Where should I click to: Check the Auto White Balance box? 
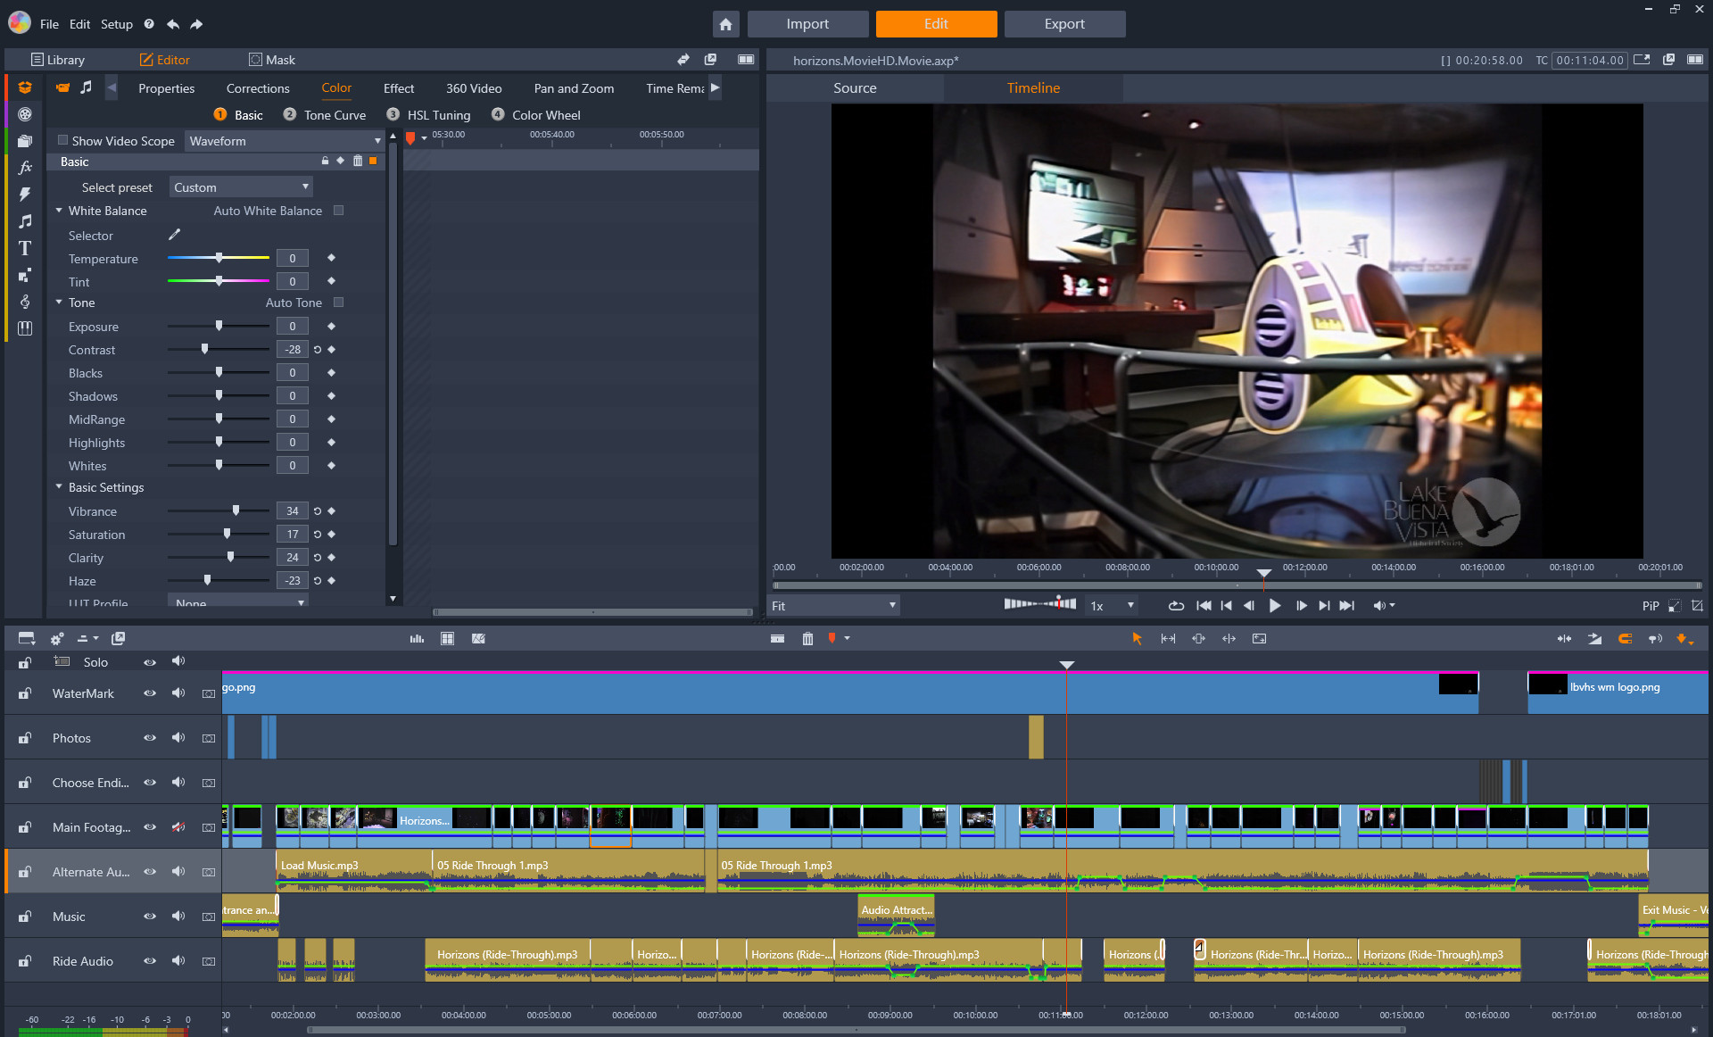338,211
